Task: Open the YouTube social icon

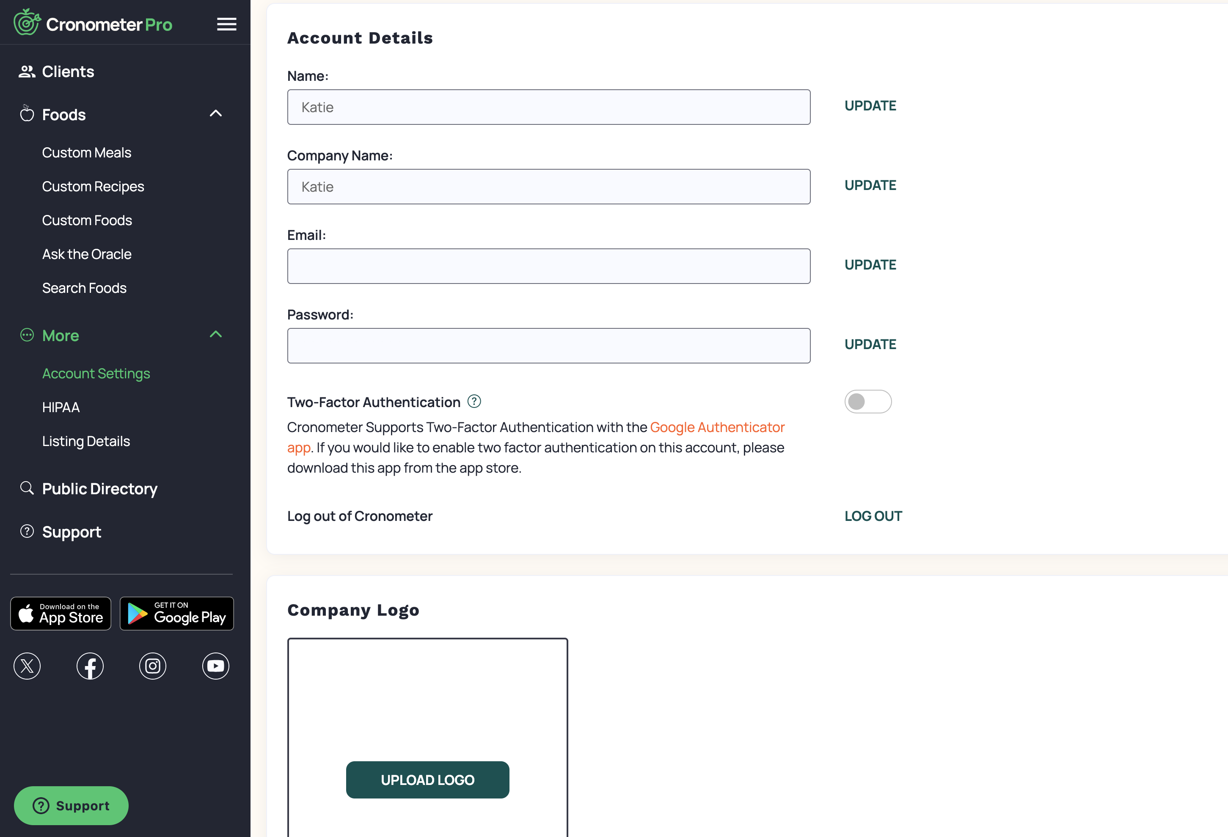Action: 215,666
